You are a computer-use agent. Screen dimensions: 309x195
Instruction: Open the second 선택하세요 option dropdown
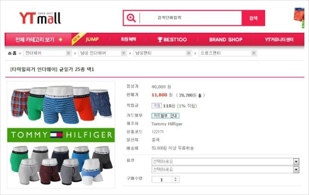226,170
